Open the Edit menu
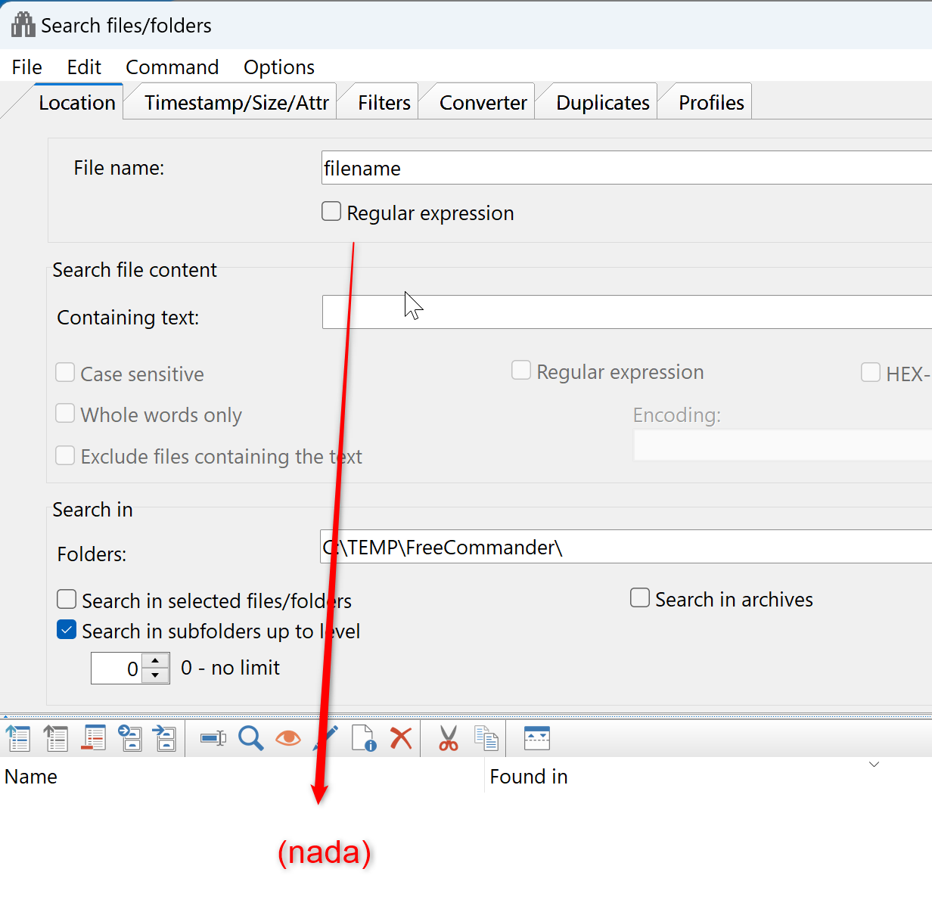This screenshot has width=932, height=903. 84,67
